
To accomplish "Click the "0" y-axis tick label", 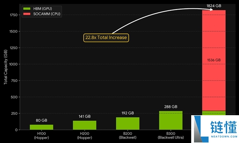I will pyautogui.click(x=16, y=130).
